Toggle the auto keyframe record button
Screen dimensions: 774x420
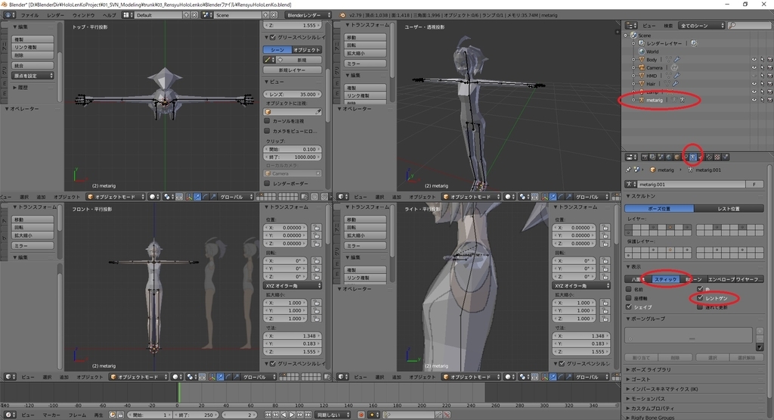click(x=361, y=415)
